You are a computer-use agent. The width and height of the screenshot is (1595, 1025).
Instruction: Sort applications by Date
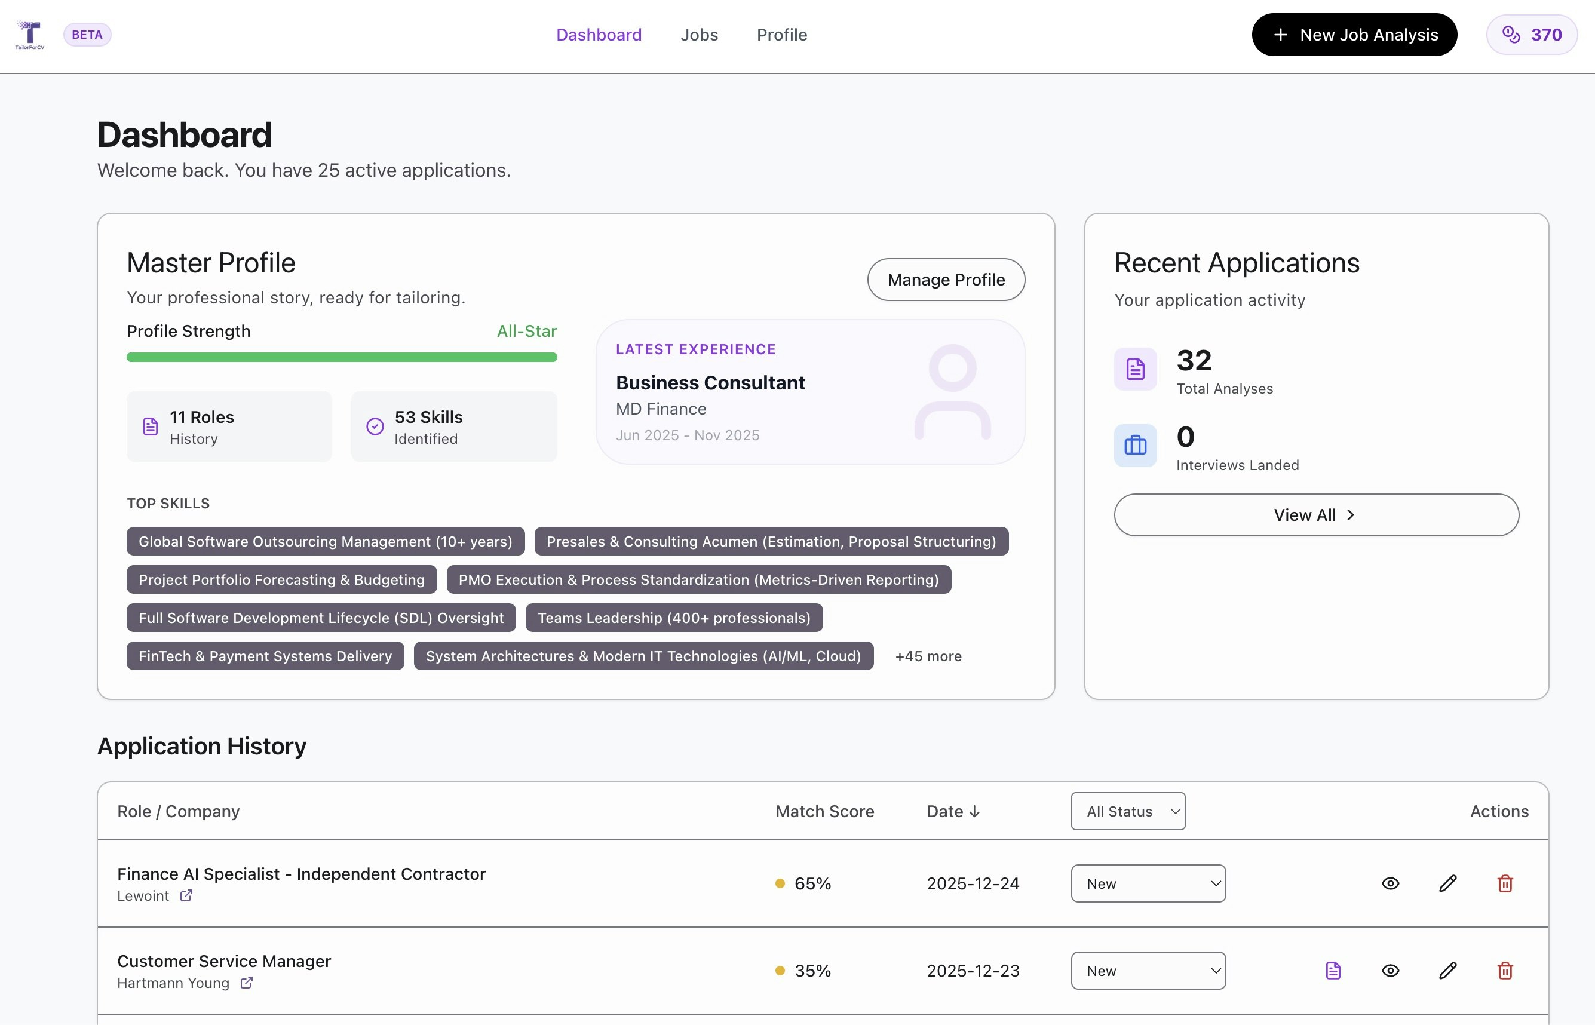(x=953, y=811)
